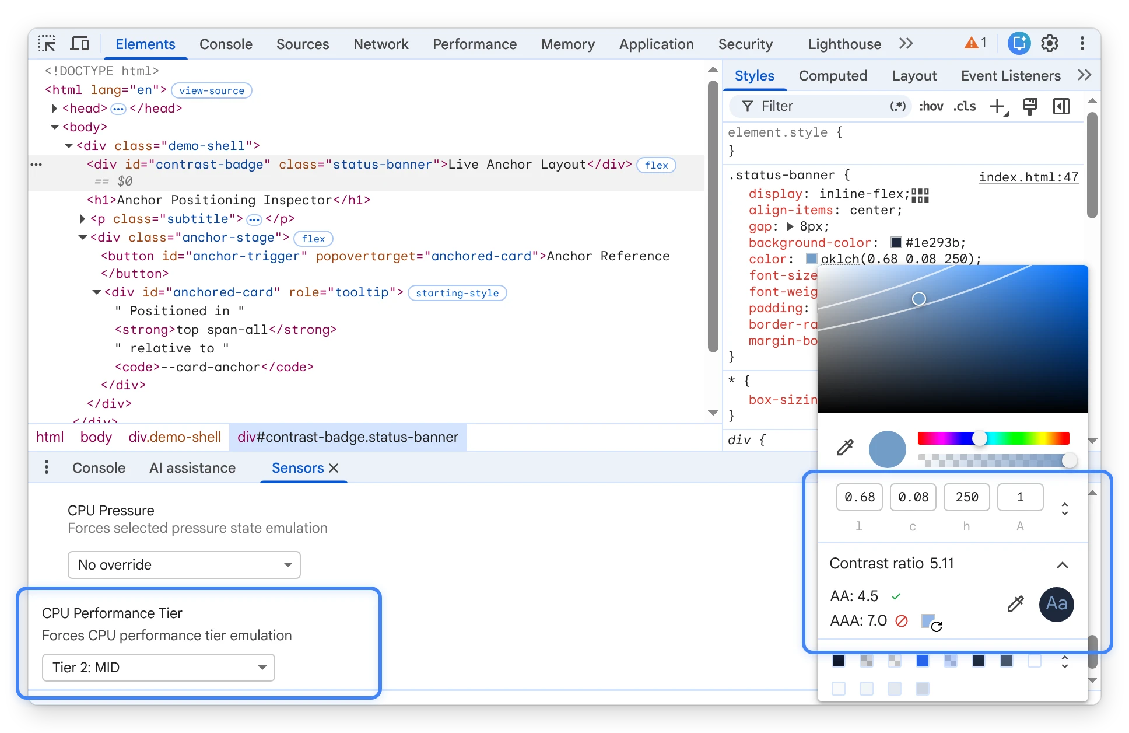1129x733 pixels.
Task: Toggle the flex badge on contrast-badge div
Action: coord(656,165)
